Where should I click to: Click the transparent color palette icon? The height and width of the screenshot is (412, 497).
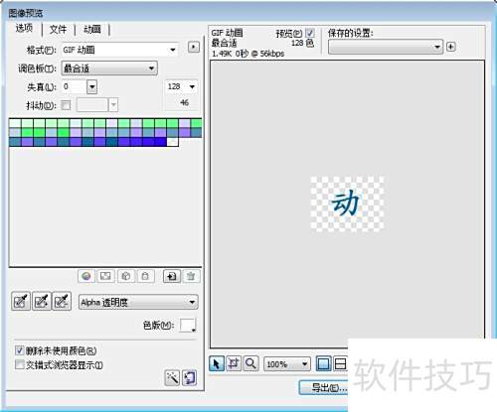coord(105,276)
